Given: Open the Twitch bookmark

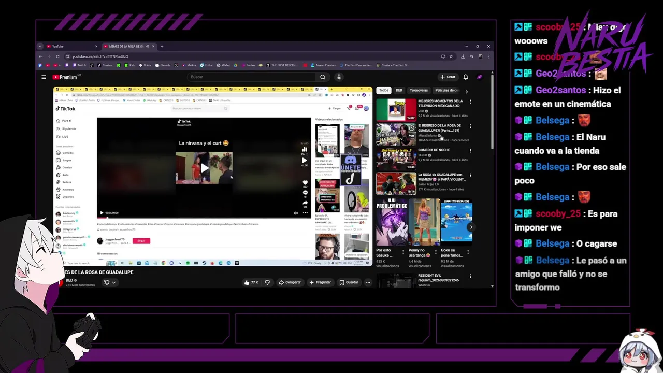Looking at the screenshot, I should coord(79,65).
